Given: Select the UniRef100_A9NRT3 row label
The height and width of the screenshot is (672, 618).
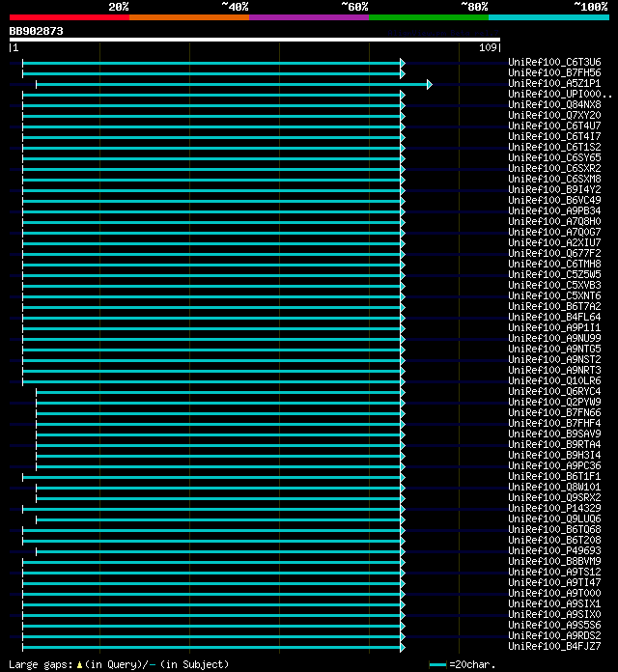Looking at the screenshot, I should 554,370.
